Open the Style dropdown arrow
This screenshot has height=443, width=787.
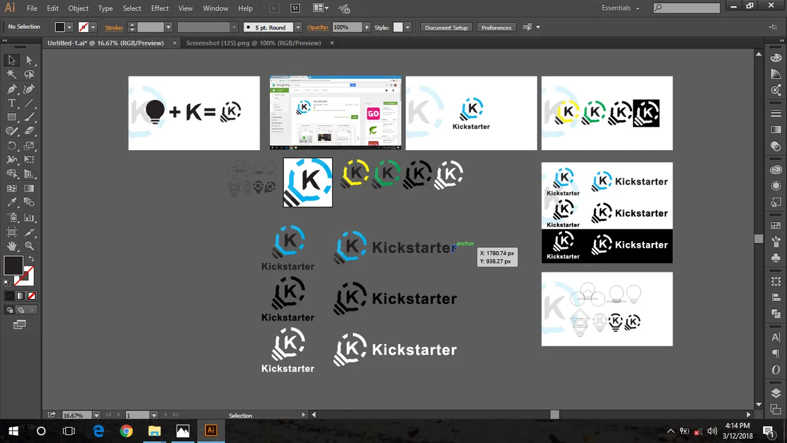point(407,27)
